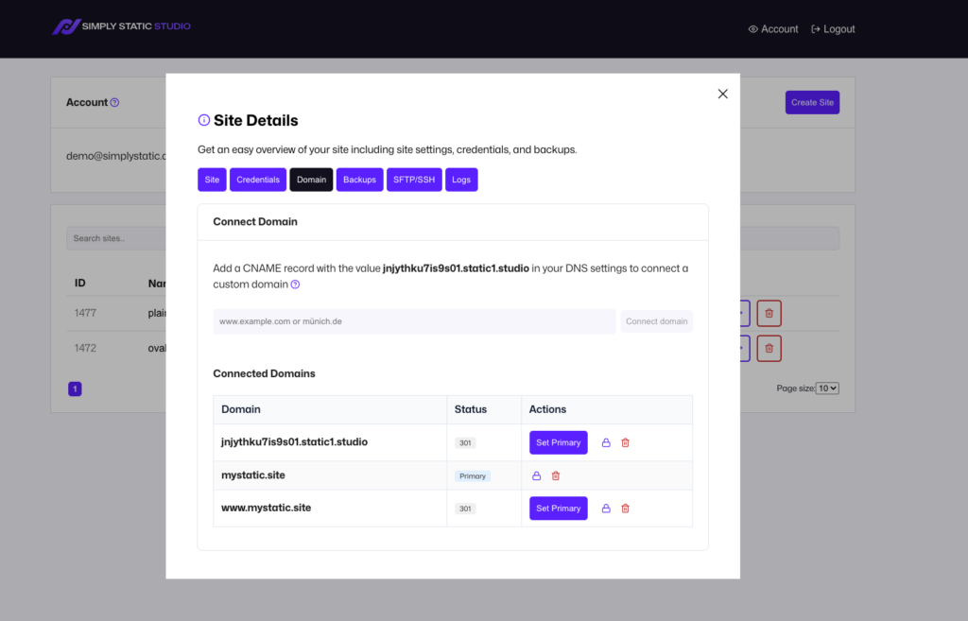This screenshot has width=968, height=621.
Task: Click the question mark icon after Account label
Action: [x=114, y=102]
